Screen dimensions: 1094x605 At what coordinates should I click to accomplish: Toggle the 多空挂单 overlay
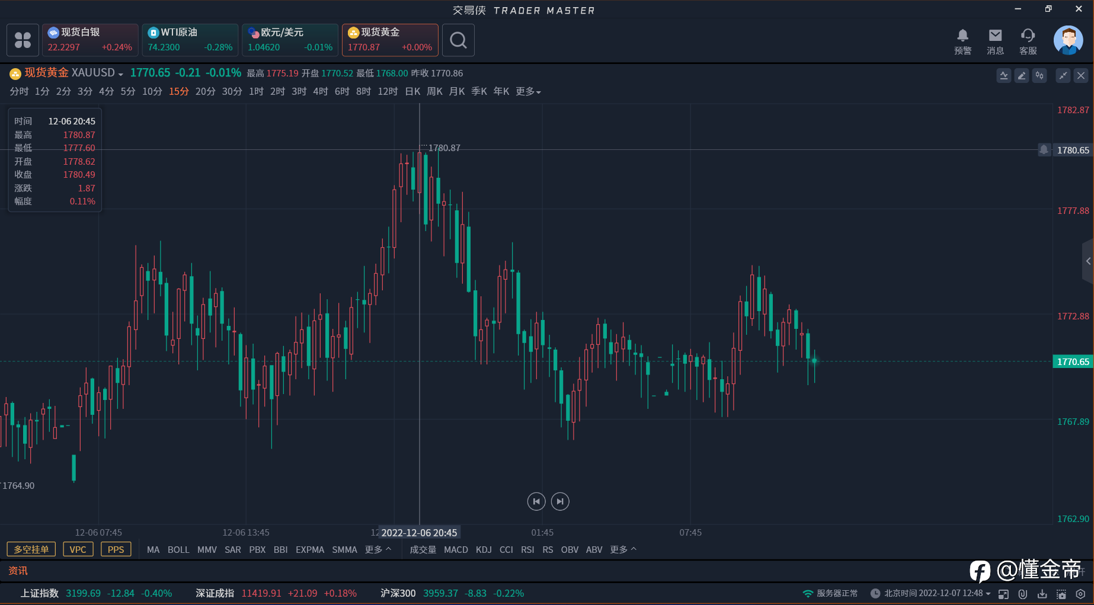point(31,549)
